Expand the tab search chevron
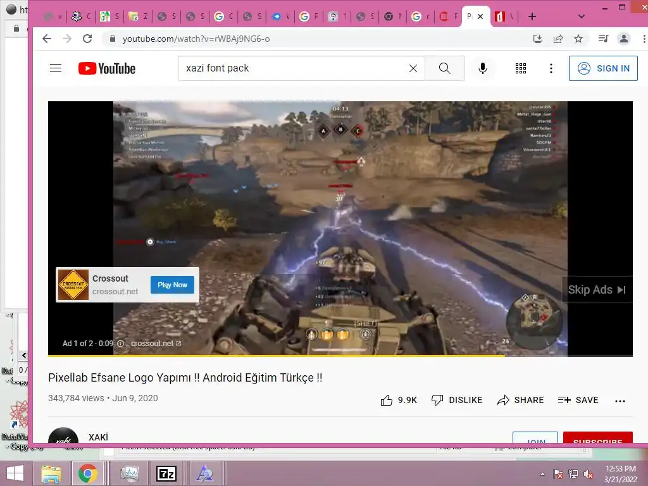The width and height of the screenshot is (648, 486). click(581, 16)
